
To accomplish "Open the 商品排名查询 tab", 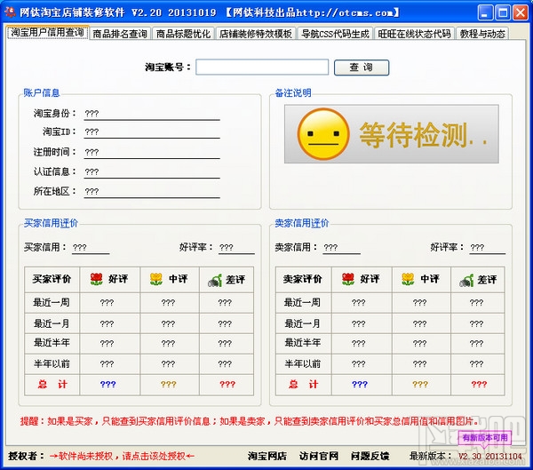I will coord(120,34).
